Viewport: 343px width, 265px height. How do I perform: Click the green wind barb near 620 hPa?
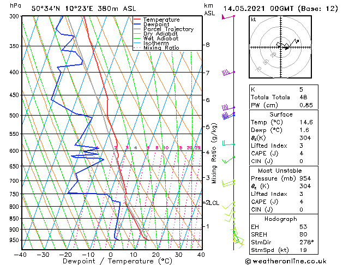tap(228, 160)
